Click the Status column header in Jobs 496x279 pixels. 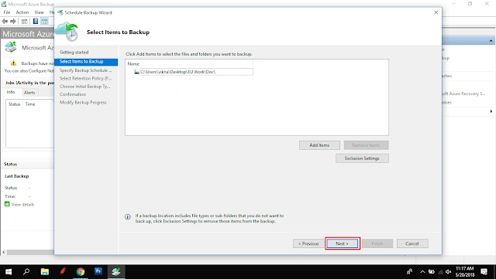click(14, 104)
